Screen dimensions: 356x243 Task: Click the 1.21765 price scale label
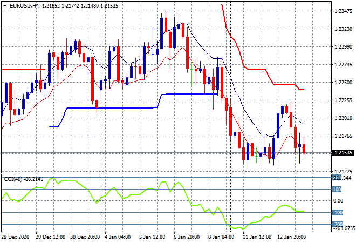click(x=343, y=136)
